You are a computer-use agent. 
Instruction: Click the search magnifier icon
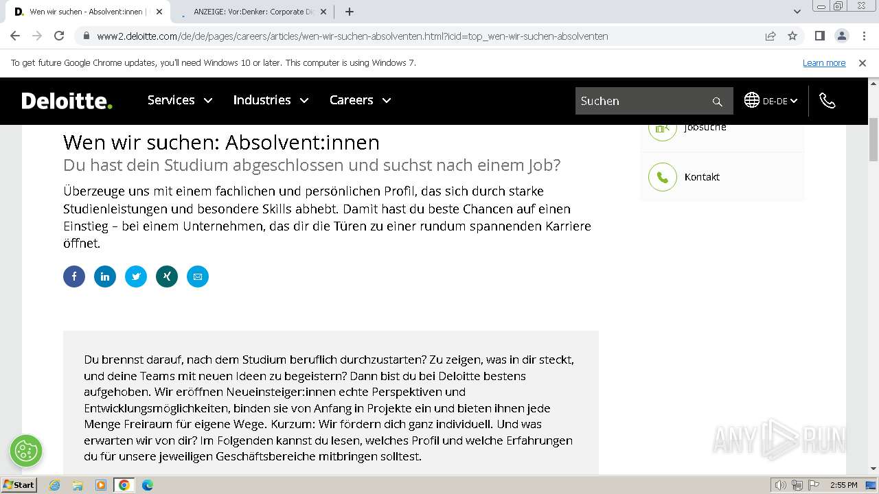(x=718, y=102)
